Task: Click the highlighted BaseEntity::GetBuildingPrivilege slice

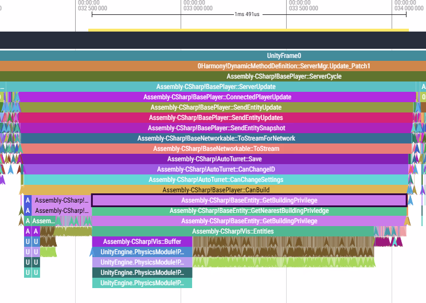Action: point(249,200)
